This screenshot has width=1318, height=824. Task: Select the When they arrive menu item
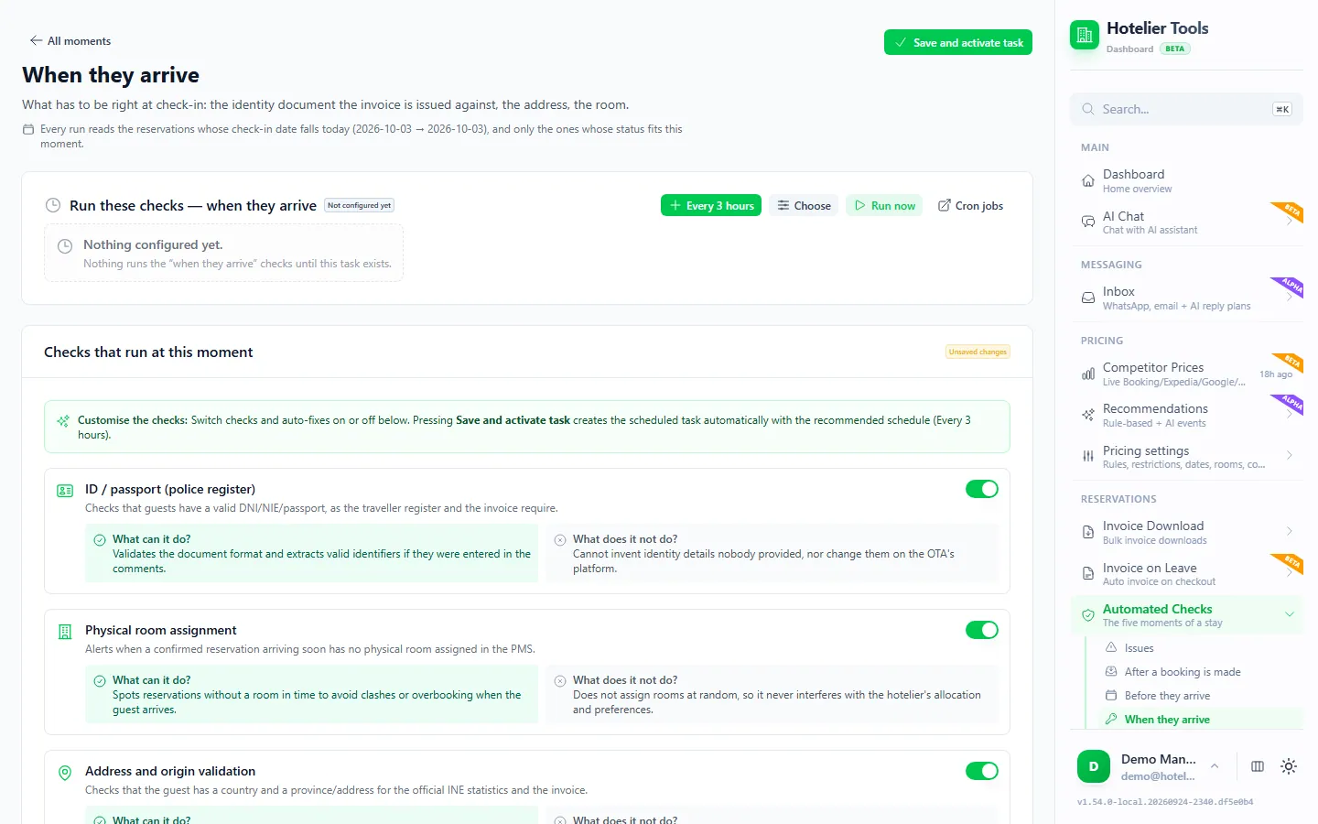[1202, 720]
